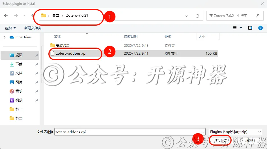Click the pin icon beside 文档

(37, 73)
